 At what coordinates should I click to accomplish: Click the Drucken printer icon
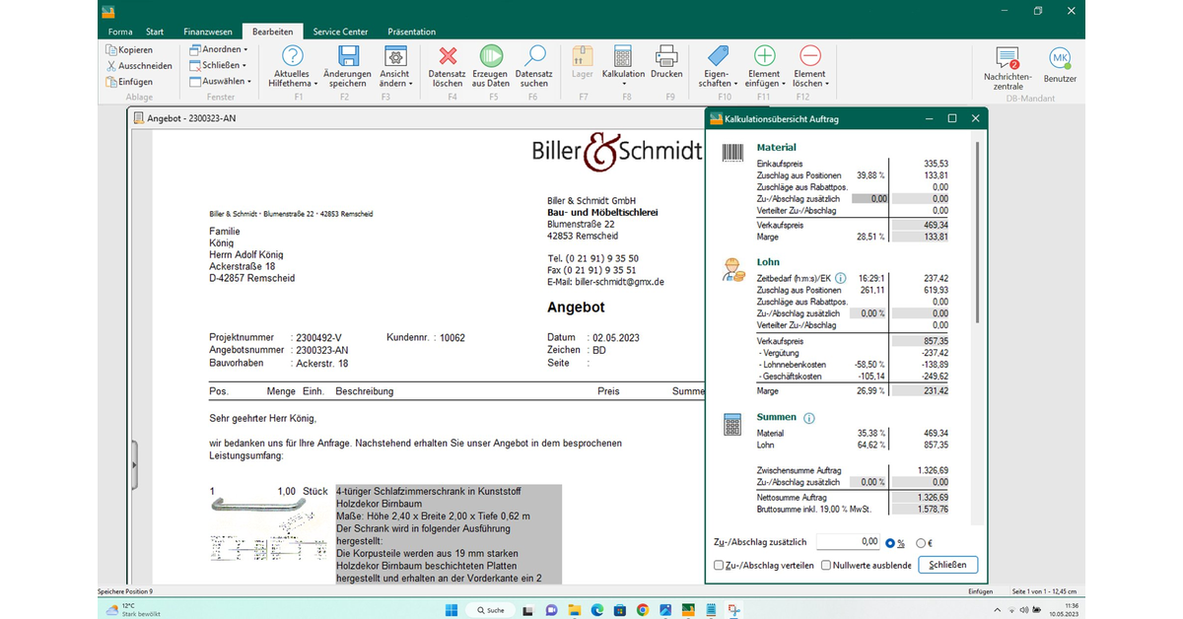tap(666, 56)
